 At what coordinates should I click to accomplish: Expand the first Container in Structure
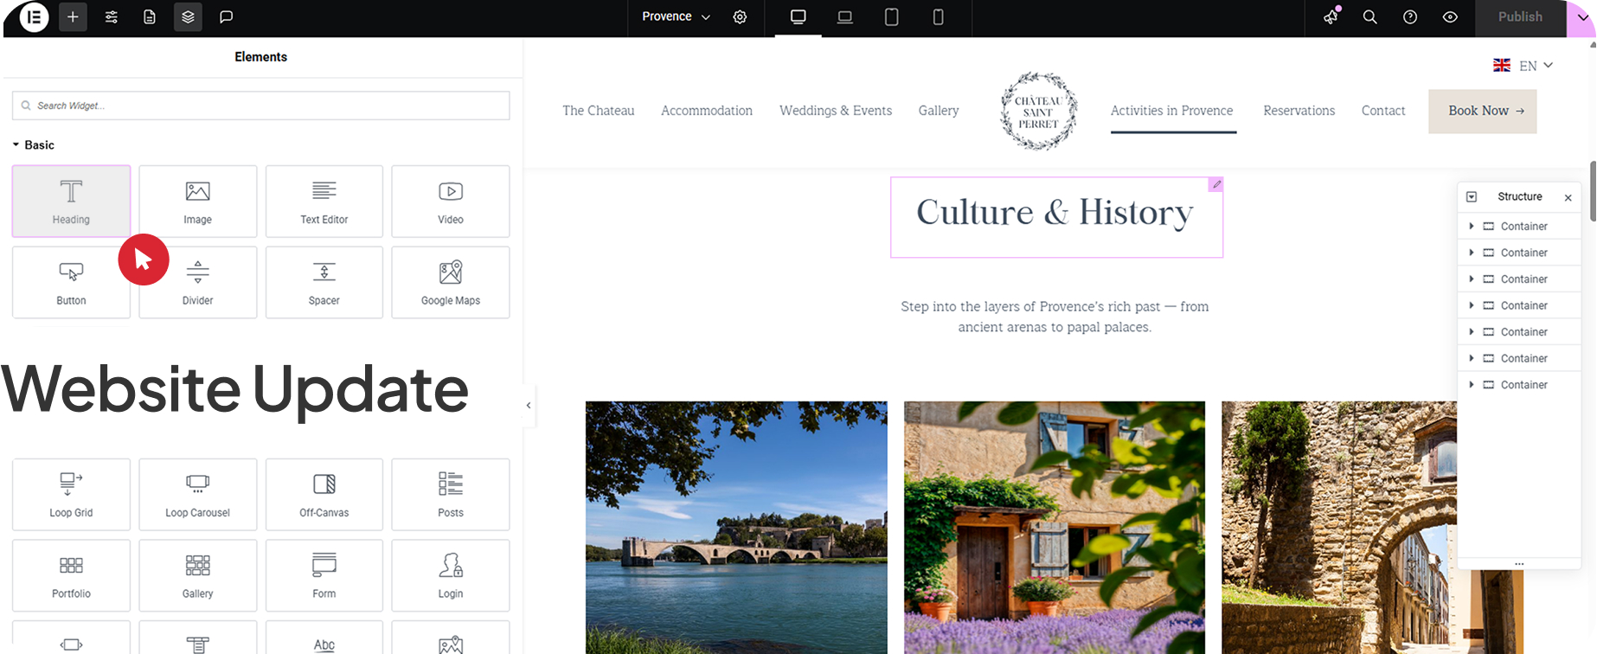[1471, 227]
